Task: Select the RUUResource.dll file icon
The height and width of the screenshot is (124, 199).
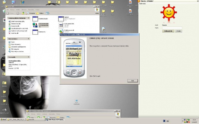Action: pos(61,31)
